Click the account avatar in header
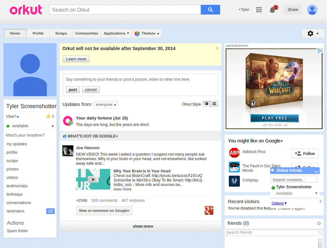331x248 pixels. coord(312,10)
